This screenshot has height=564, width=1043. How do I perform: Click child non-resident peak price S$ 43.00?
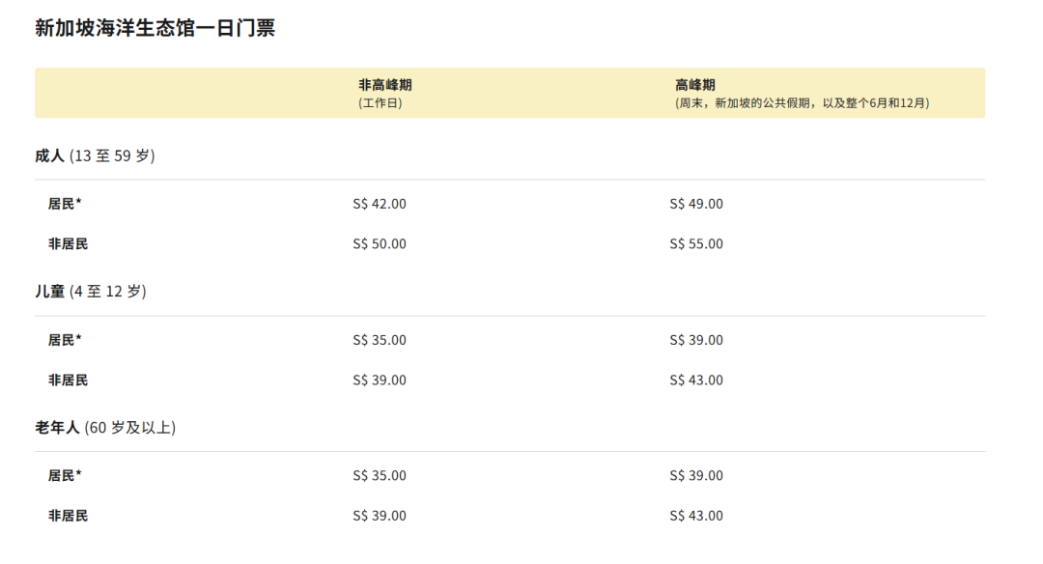click(695, 380)
